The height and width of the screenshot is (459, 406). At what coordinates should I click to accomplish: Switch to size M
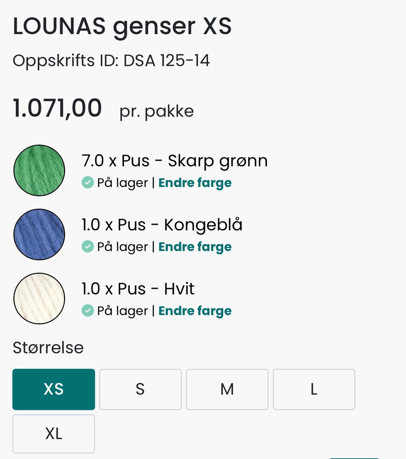[x=227, y=389]
